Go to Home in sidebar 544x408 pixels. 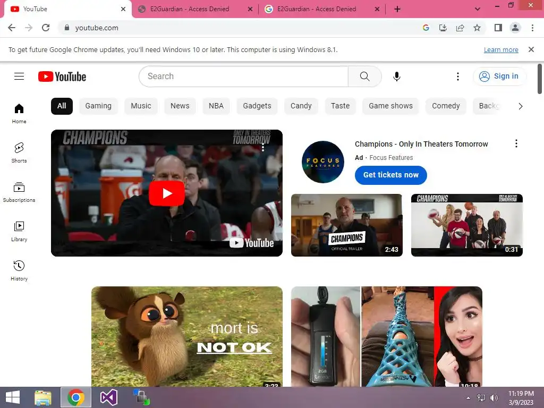19,114
